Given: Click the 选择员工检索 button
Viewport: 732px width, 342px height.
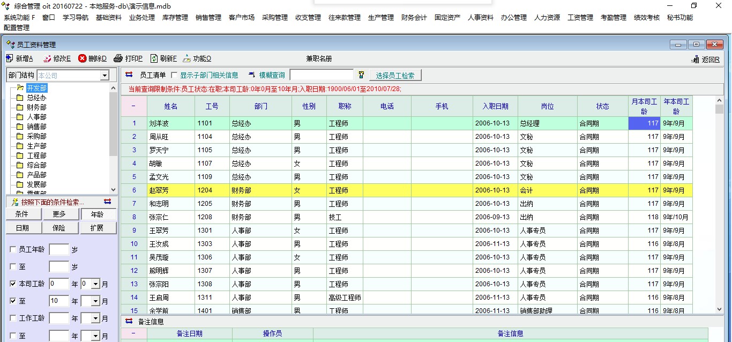Looking at the screenshot, I should tap(395, 76).
